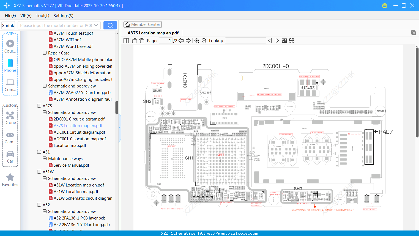Zoom out of the PDF view
Screen dimensions: 419x236
pyautogui.click(x=204, y=40)
